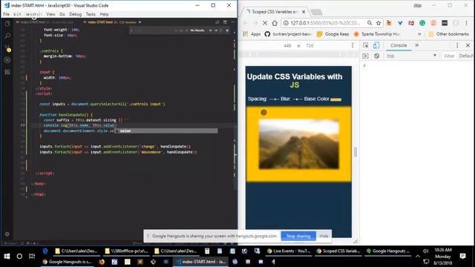Click the Chrome home button

click(x=275, y=23)
